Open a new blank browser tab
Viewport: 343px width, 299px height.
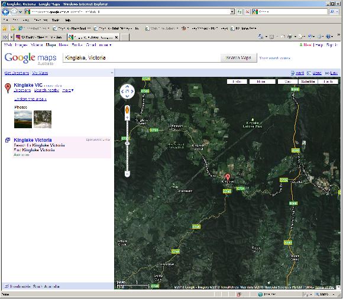[125, 37]
